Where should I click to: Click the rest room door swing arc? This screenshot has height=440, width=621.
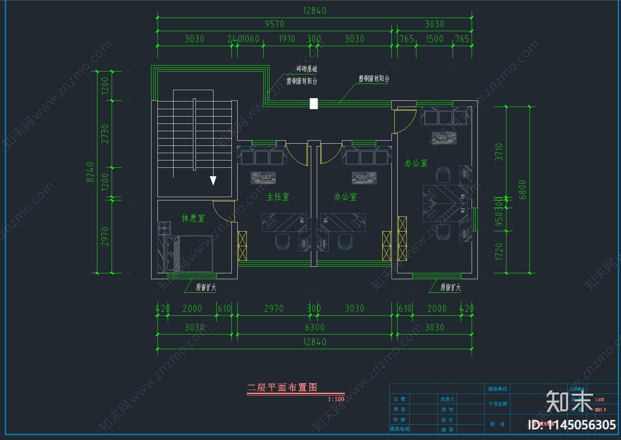(x=223, y=211)
